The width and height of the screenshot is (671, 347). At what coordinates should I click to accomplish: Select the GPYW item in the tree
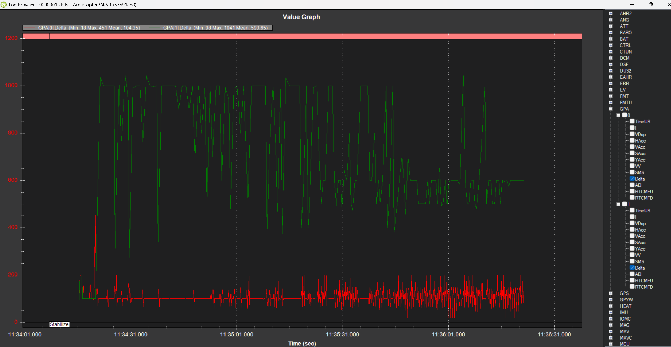(626, 300)
